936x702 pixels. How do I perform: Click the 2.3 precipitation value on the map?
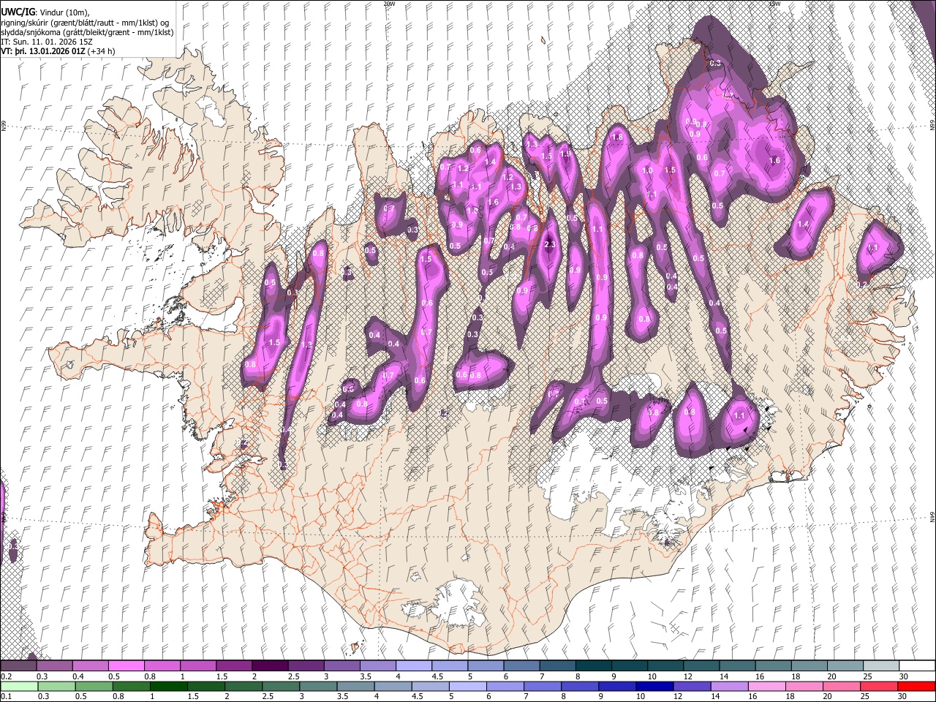(551, 245)
